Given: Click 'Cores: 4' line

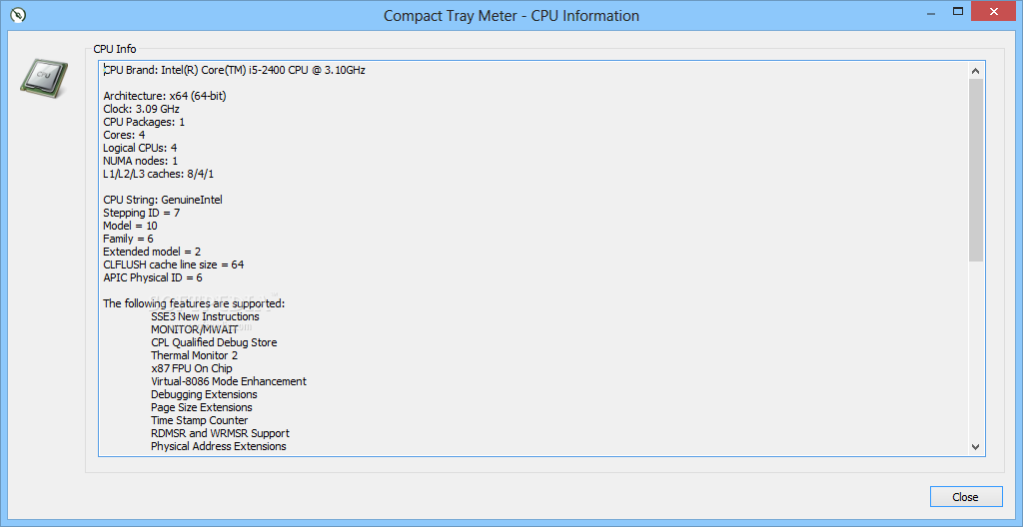Looking at the screenshot, I should (124, 135).
